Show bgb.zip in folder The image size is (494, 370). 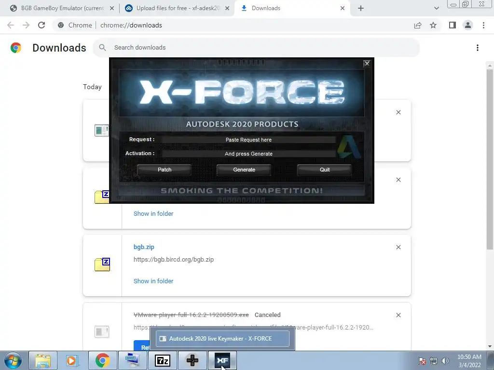[x=153, y=281]
